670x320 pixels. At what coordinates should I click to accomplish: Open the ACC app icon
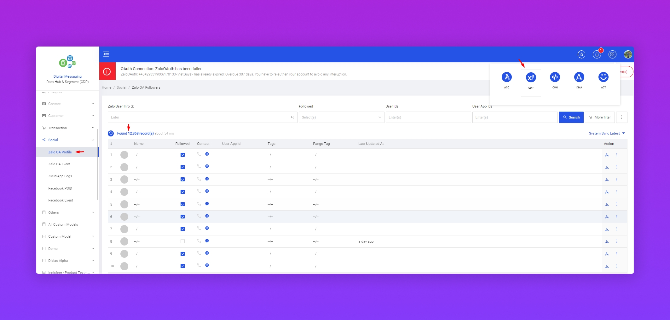506,77
